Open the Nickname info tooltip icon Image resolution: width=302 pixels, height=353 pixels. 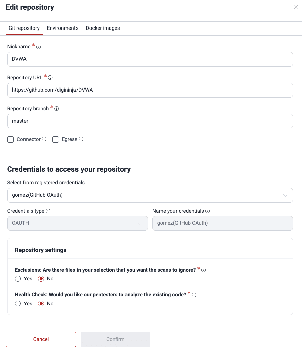(x=38, y=47)
